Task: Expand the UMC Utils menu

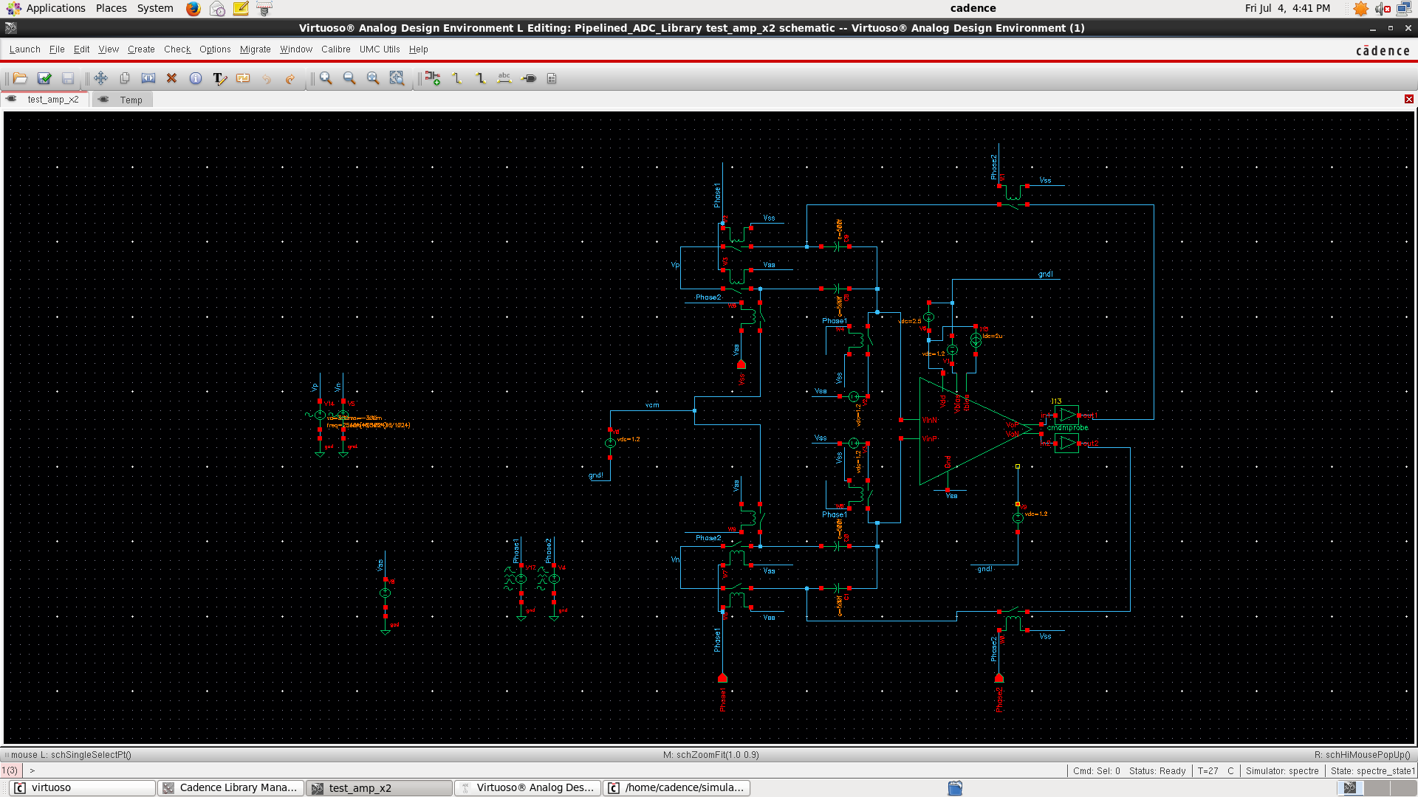Action: 380,49
